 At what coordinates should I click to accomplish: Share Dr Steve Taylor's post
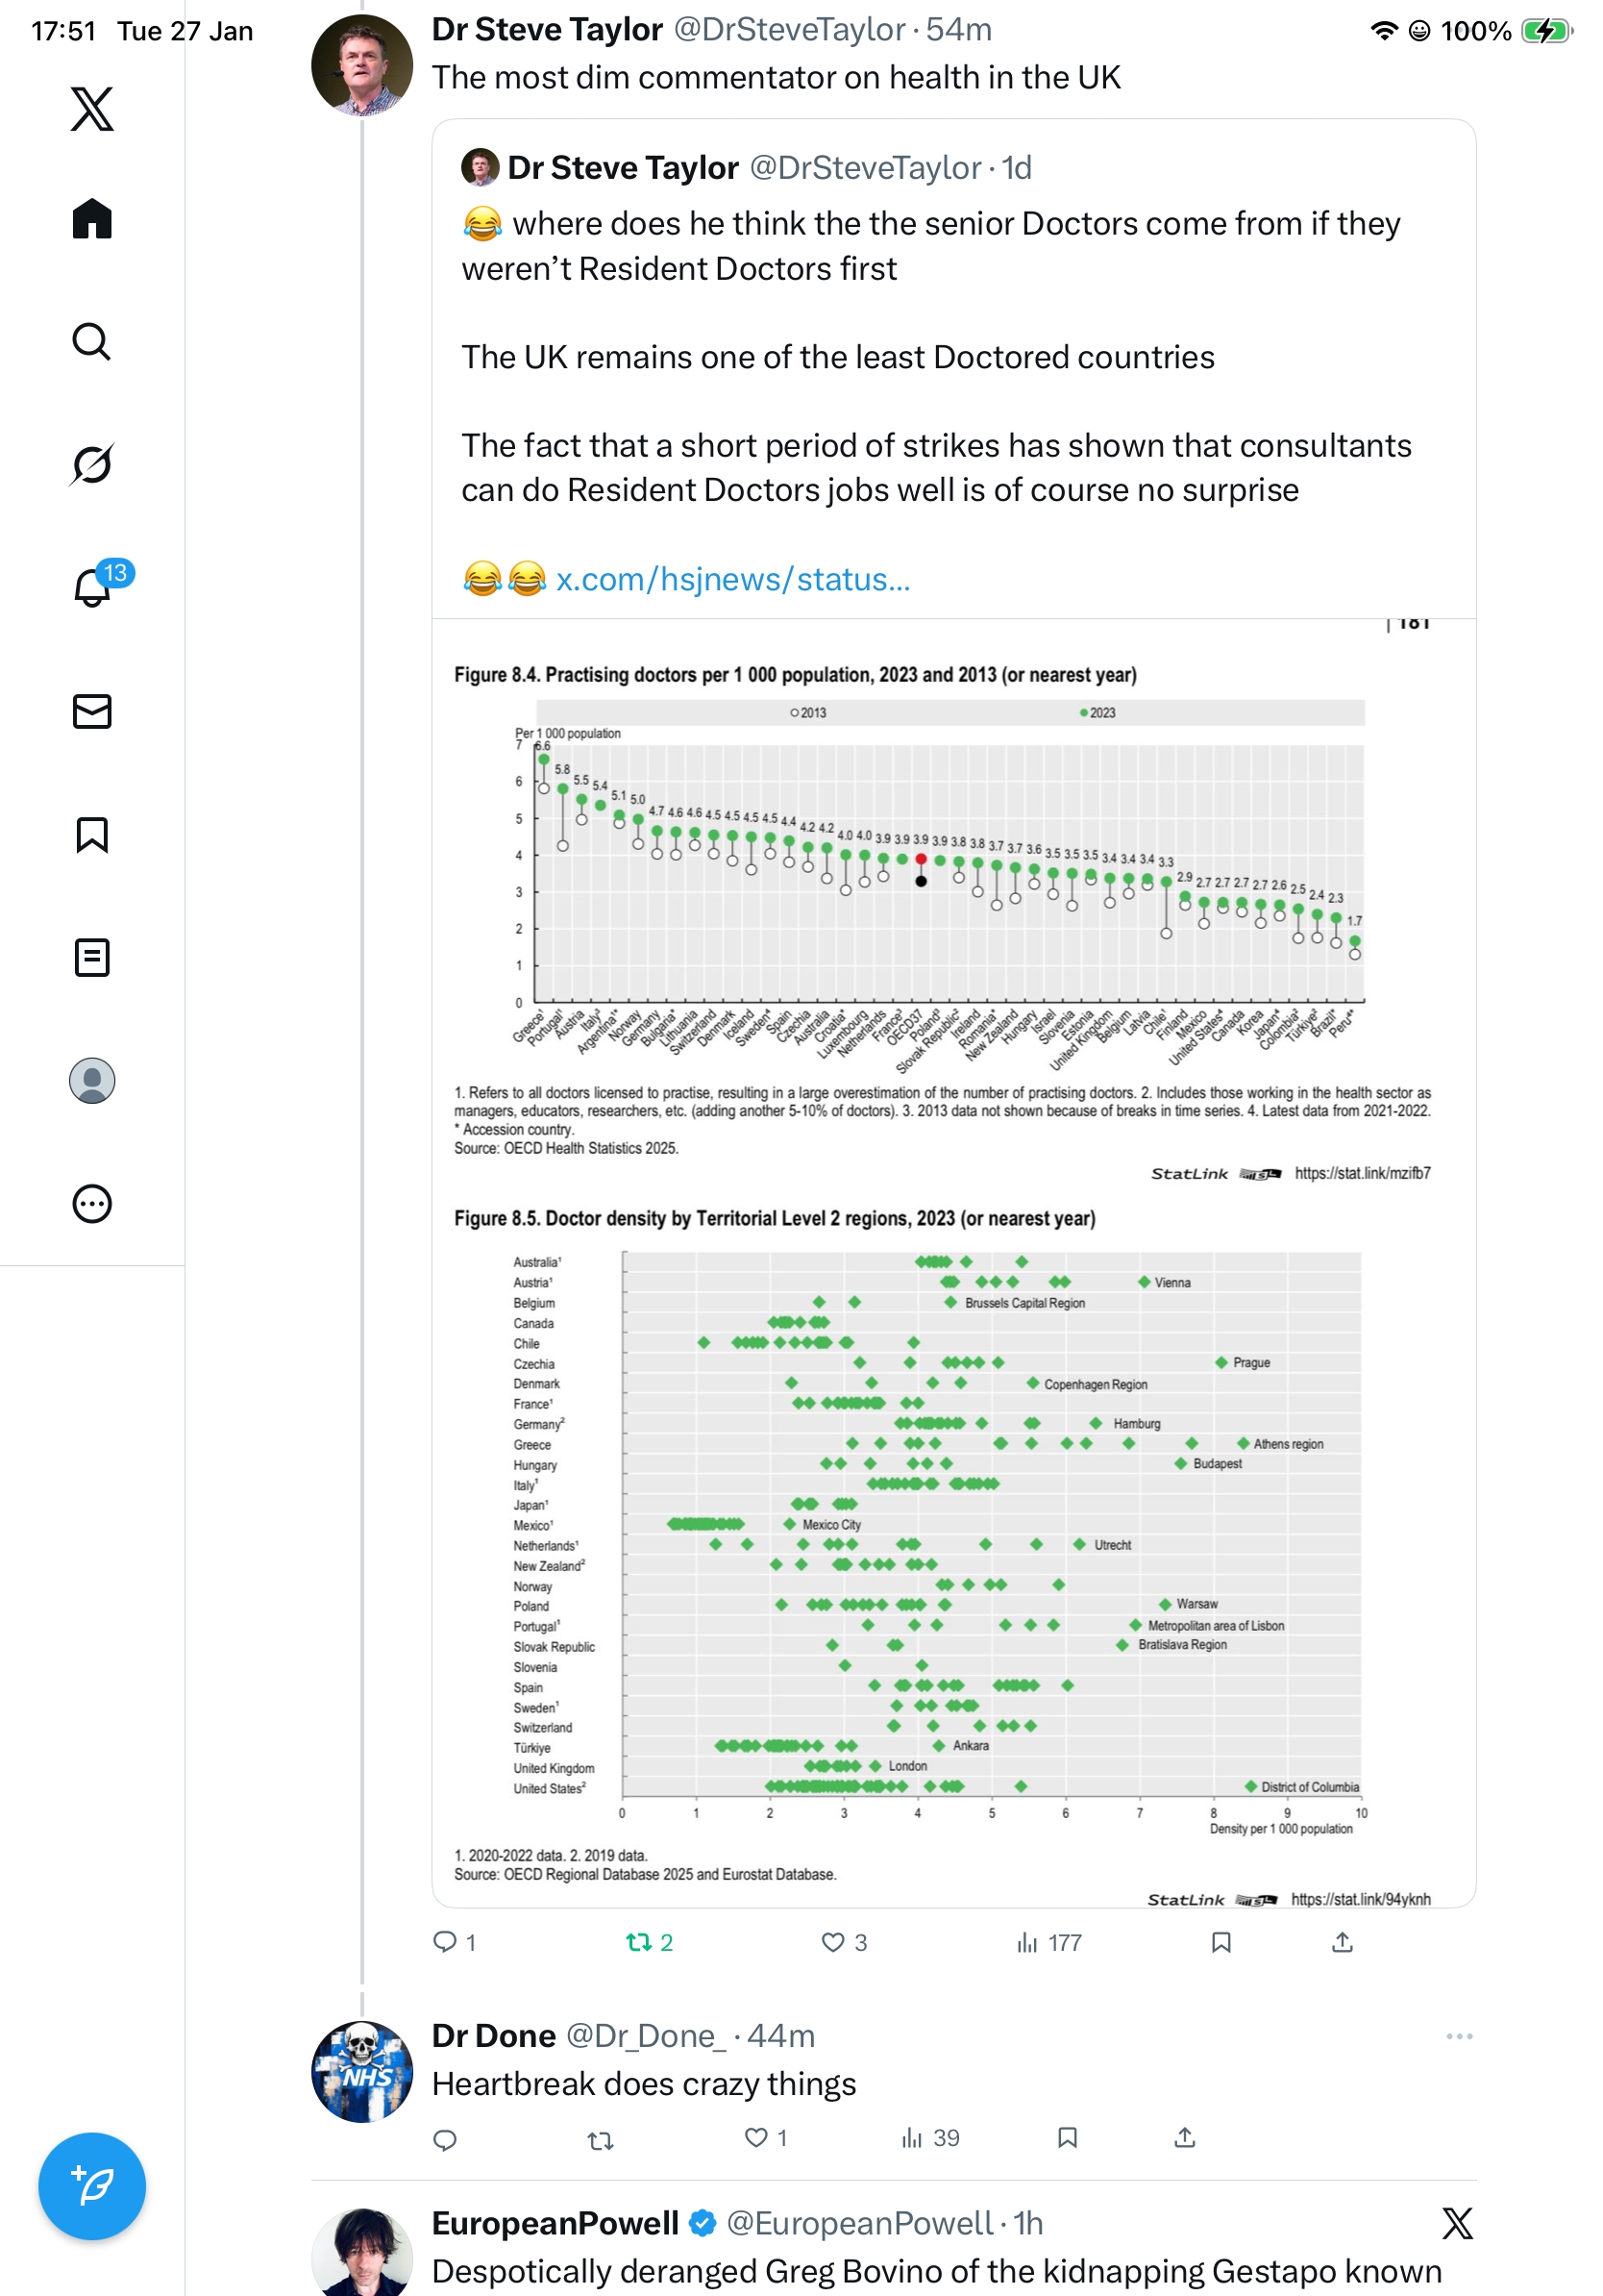click(1343, 1942)
